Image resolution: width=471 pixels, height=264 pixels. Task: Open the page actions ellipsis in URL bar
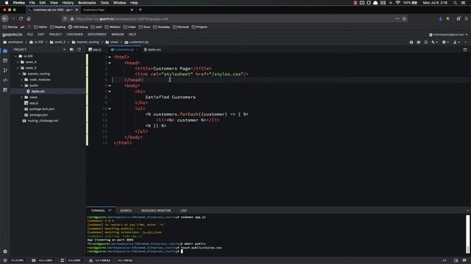pos(397,18)
